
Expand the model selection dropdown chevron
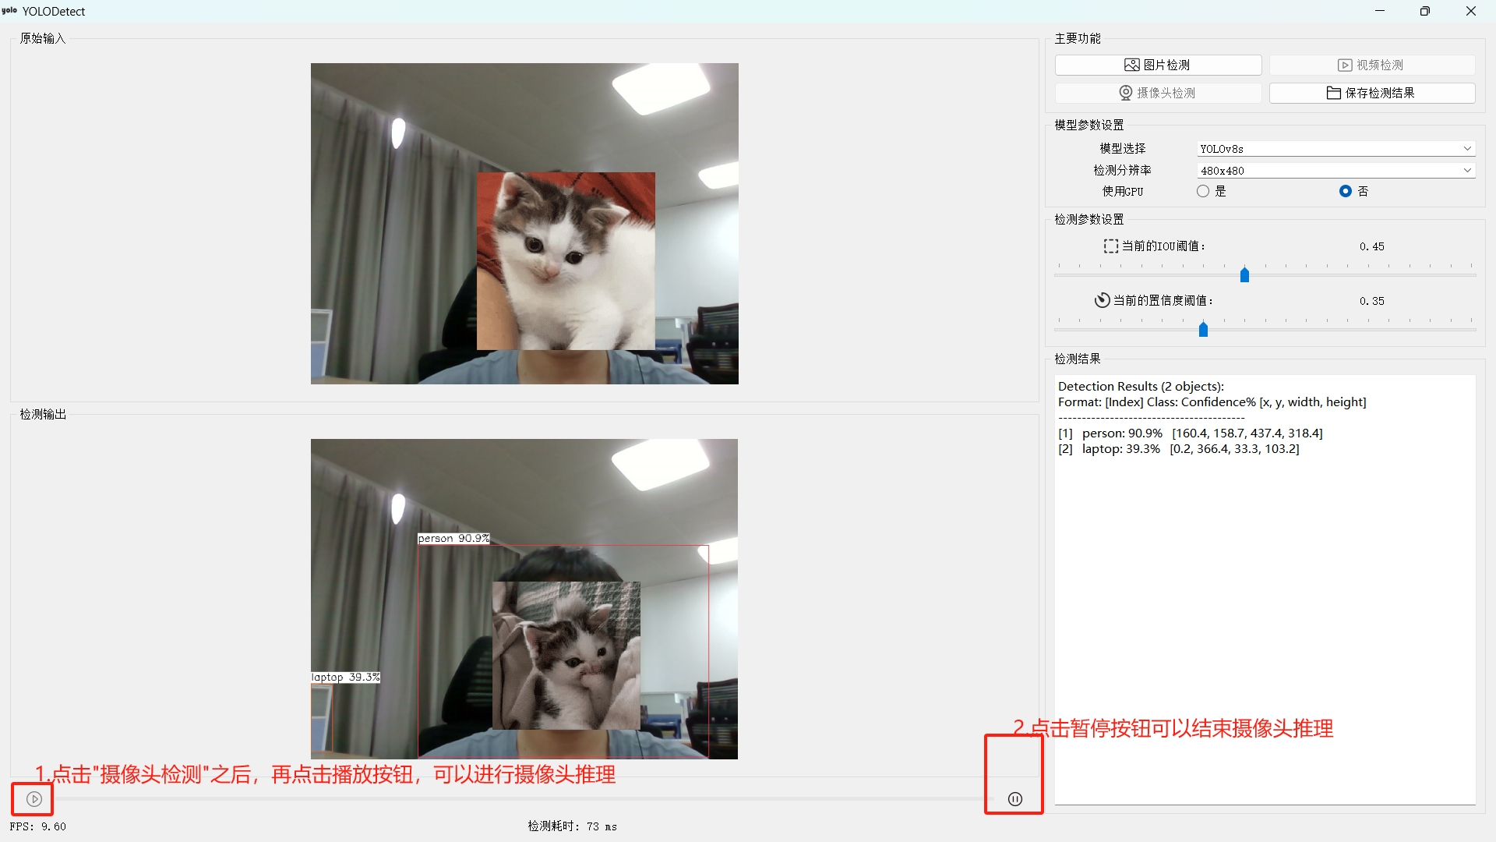[x=1466, y=148]
